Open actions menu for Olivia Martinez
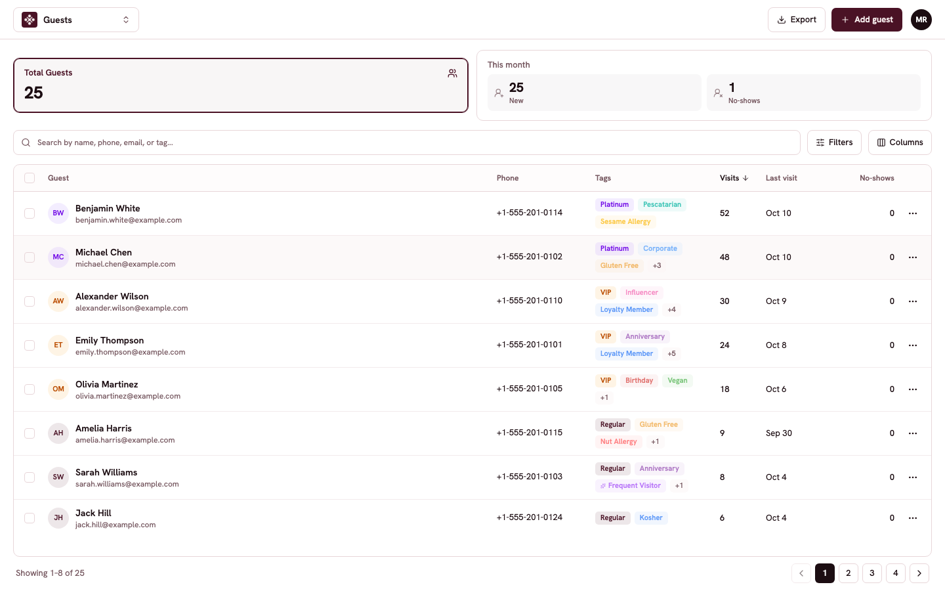Image resolution: width=945 pixels, height=591 pixels. [x=913, y=389]
